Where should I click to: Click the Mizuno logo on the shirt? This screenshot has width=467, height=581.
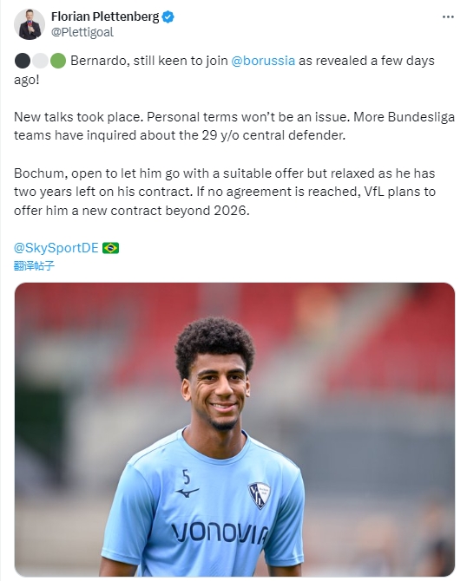pyautogui.click(x=187, y=493)
